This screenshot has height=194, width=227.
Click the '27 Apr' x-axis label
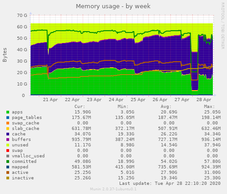[182, 100]
